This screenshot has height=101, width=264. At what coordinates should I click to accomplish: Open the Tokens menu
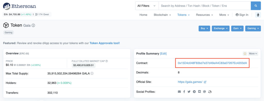point(183,15)
